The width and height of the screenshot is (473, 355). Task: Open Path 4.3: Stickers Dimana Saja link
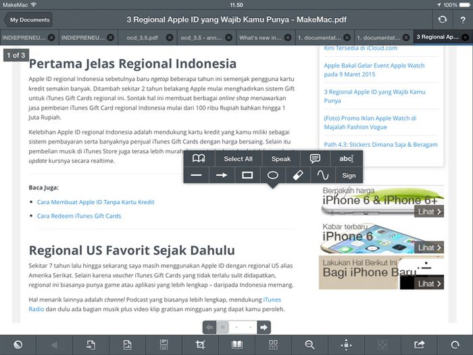[x=380, y=144]
